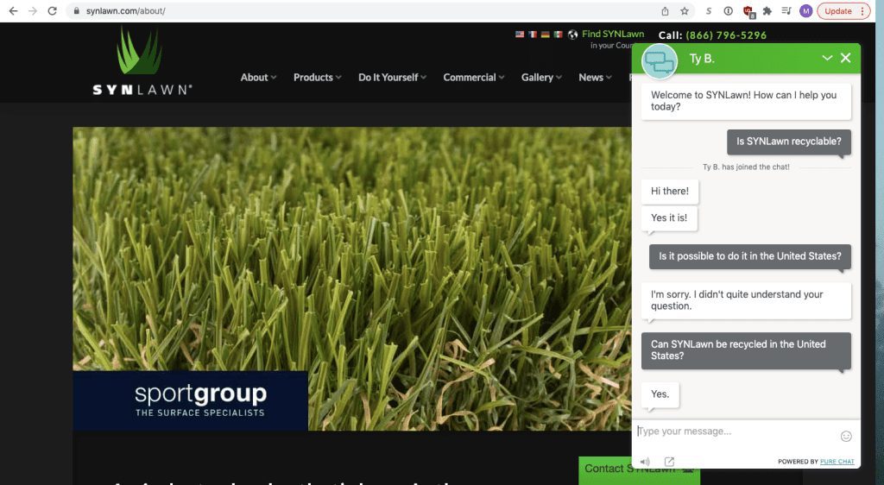This screenshot has height=485, width=884.
Task: Click the SYNLawn logo
Action: (x=142, y=61)
